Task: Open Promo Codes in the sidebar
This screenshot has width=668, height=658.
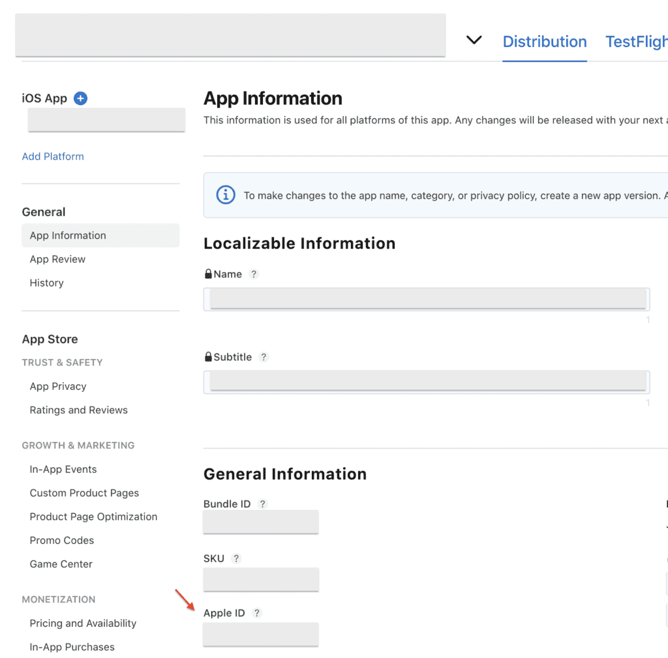Action: [x=62, y=540]
